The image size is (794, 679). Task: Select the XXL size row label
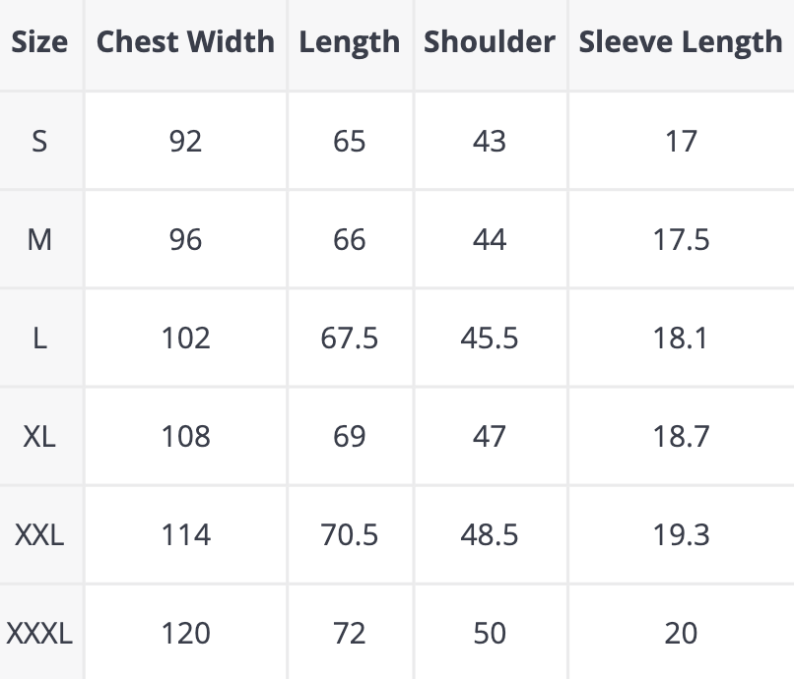tap(39, 534)
